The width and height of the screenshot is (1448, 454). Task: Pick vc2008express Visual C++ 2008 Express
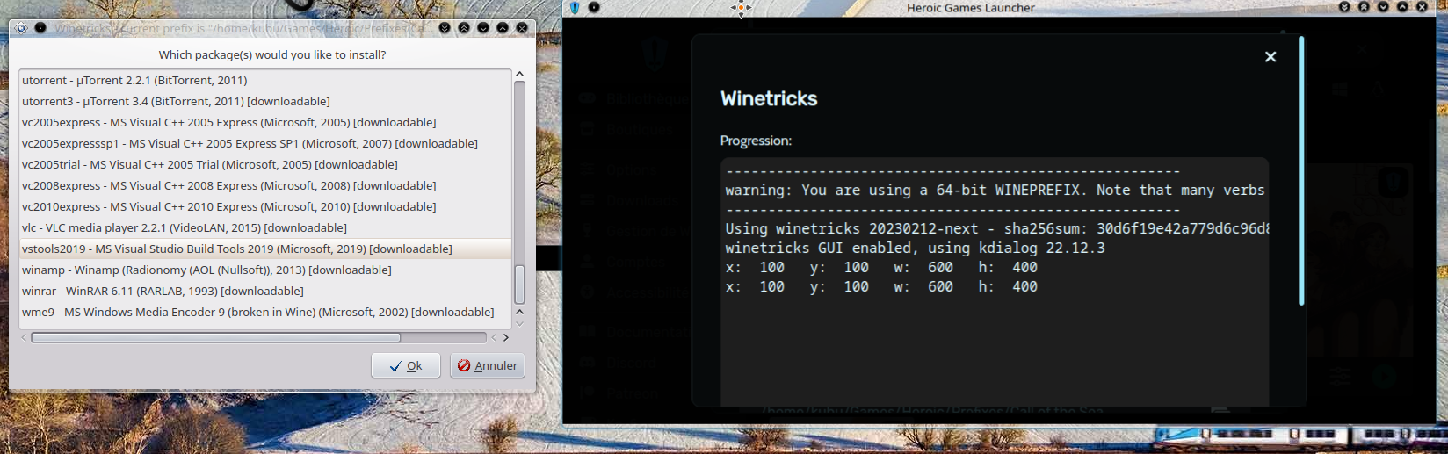coord(264,185)
